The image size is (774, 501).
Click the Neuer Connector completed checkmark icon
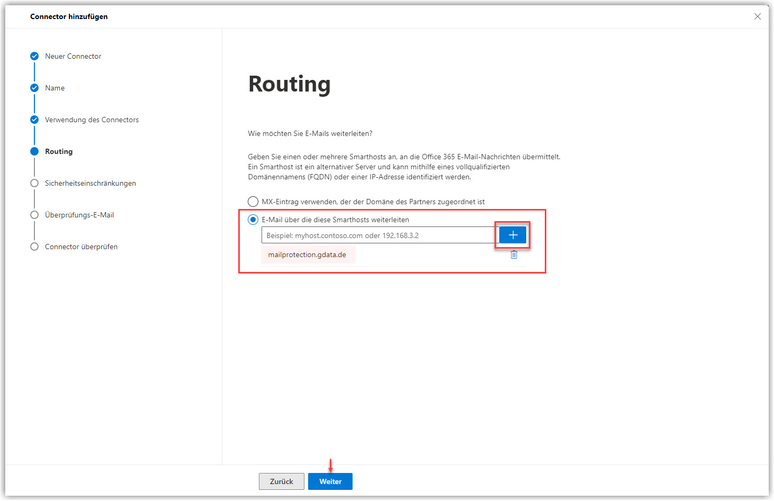click(34, 56)
